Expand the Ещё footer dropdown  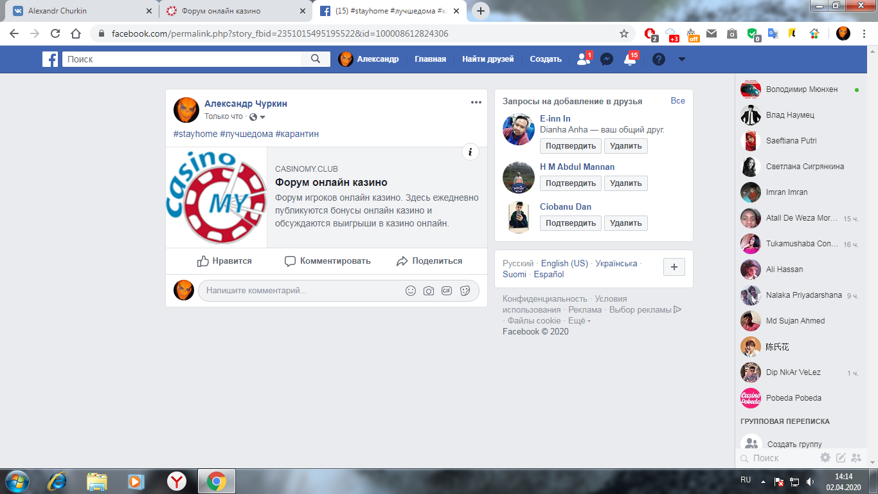click(579, 321)
